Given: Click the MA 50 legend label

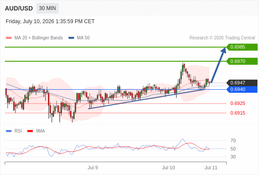Looking at the screenshot, I should (83, 38).
